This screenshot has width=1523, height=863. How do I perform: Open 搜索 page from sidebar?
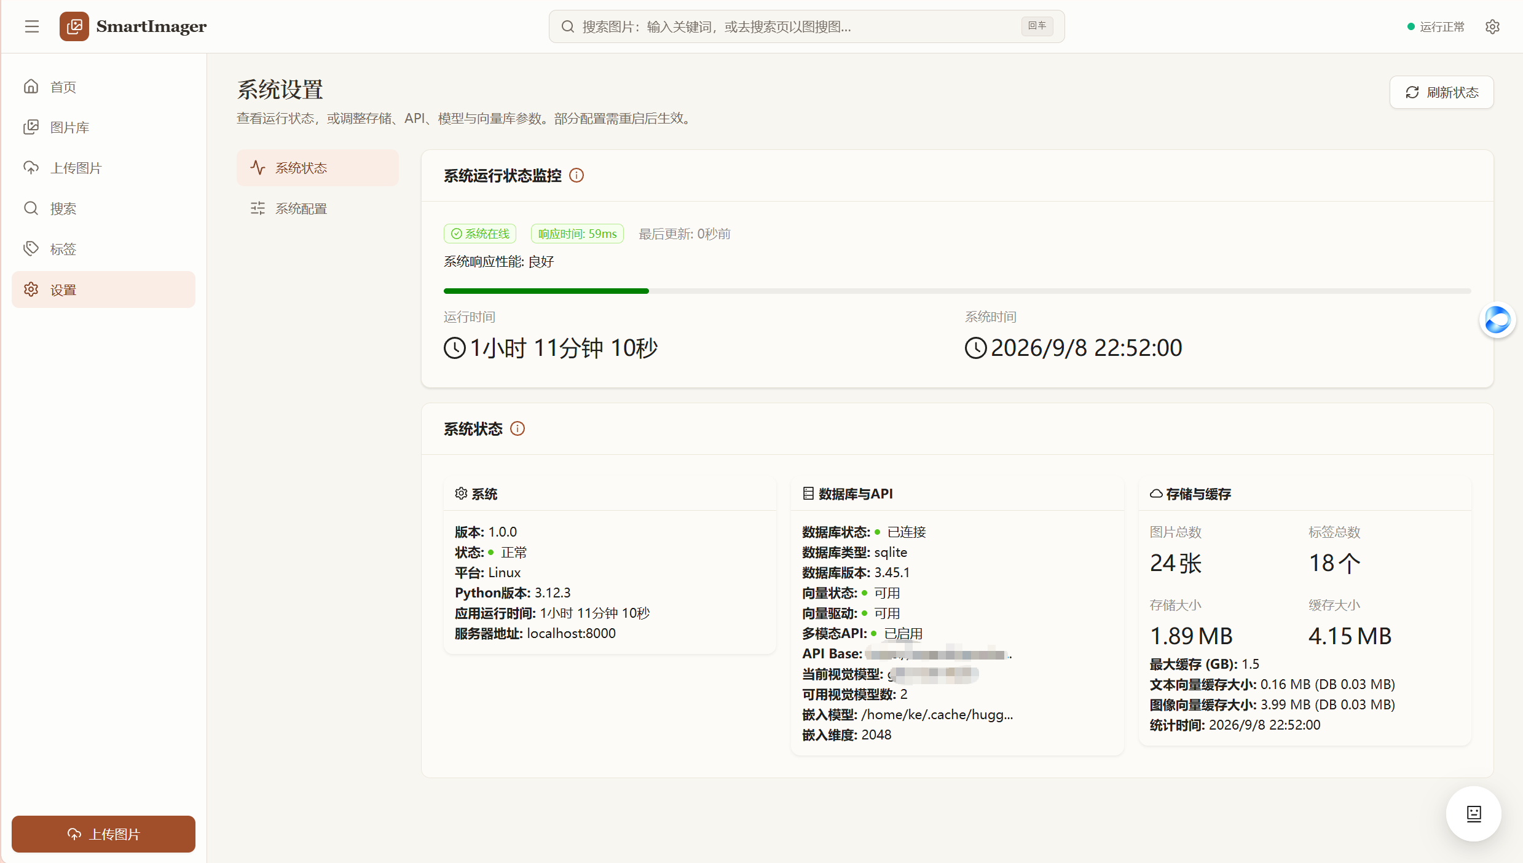tap(103, 208)
